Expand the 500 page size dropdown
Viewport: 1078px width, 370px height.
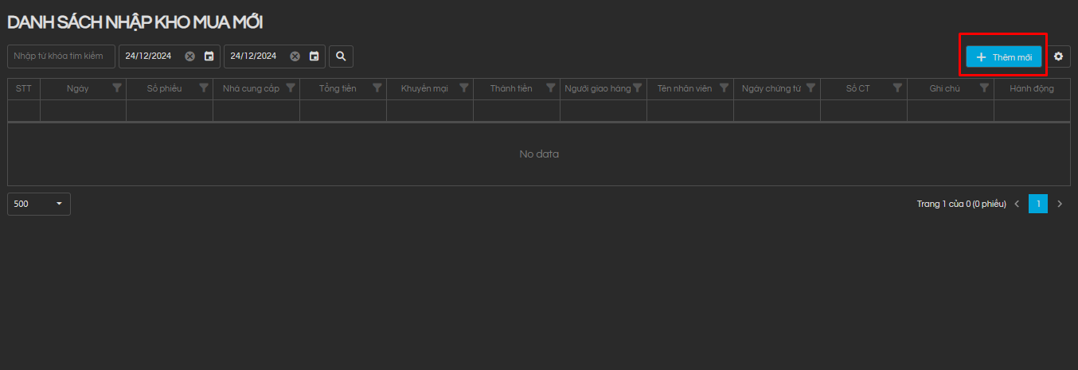39,204
